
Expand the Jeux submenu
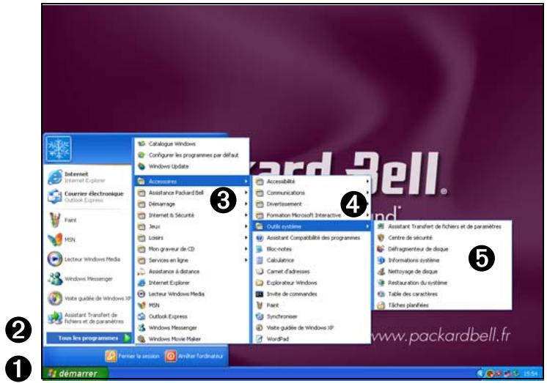tap(192, 226)
